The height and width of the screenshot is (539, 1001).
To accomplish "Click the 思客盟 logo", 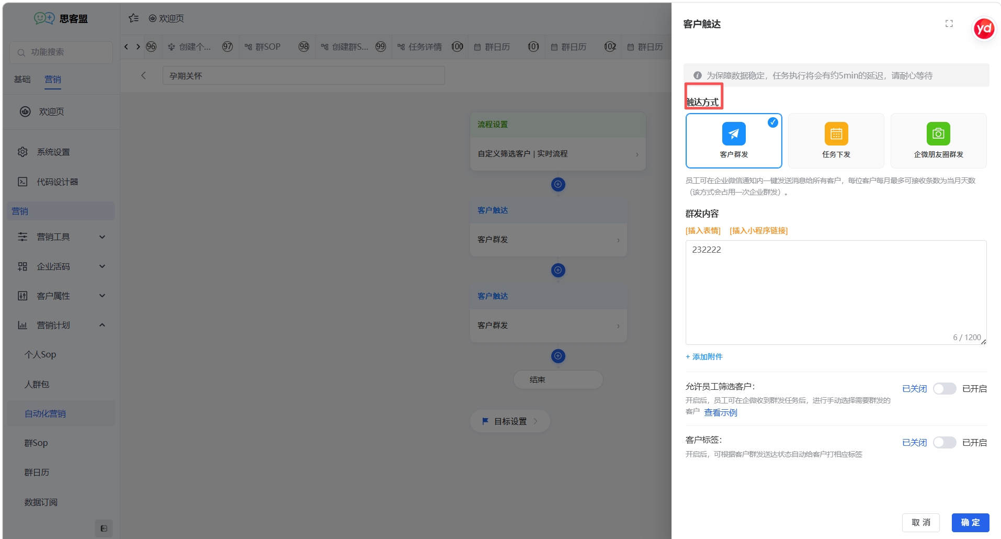I will [61, 18].
